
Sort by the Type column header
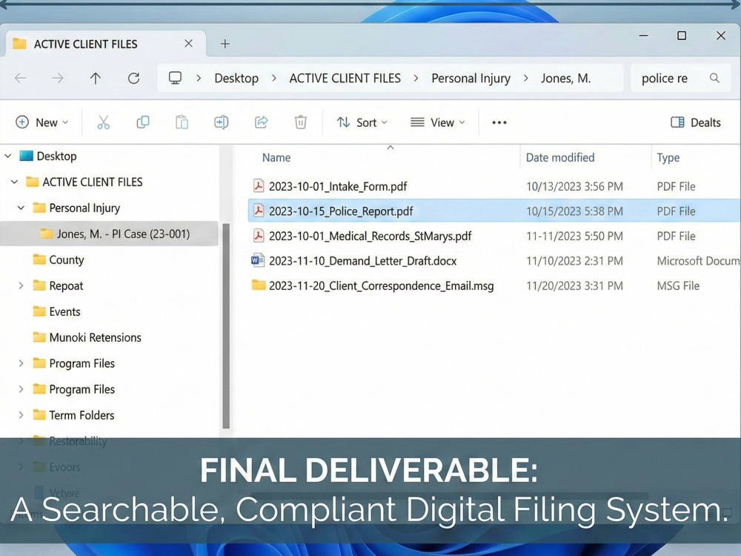[668, 157]
